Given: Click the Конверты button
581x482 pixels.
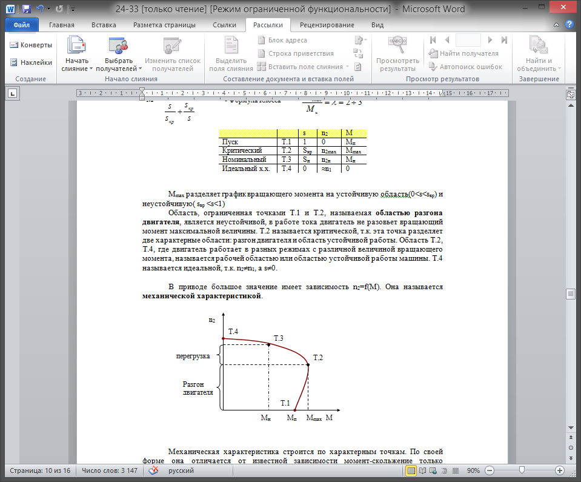Looking at the screenshot, I should 31,45.
